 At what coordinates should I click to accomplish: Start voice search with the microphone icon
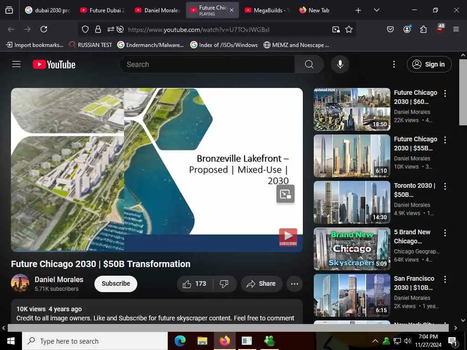pos(340,64)
